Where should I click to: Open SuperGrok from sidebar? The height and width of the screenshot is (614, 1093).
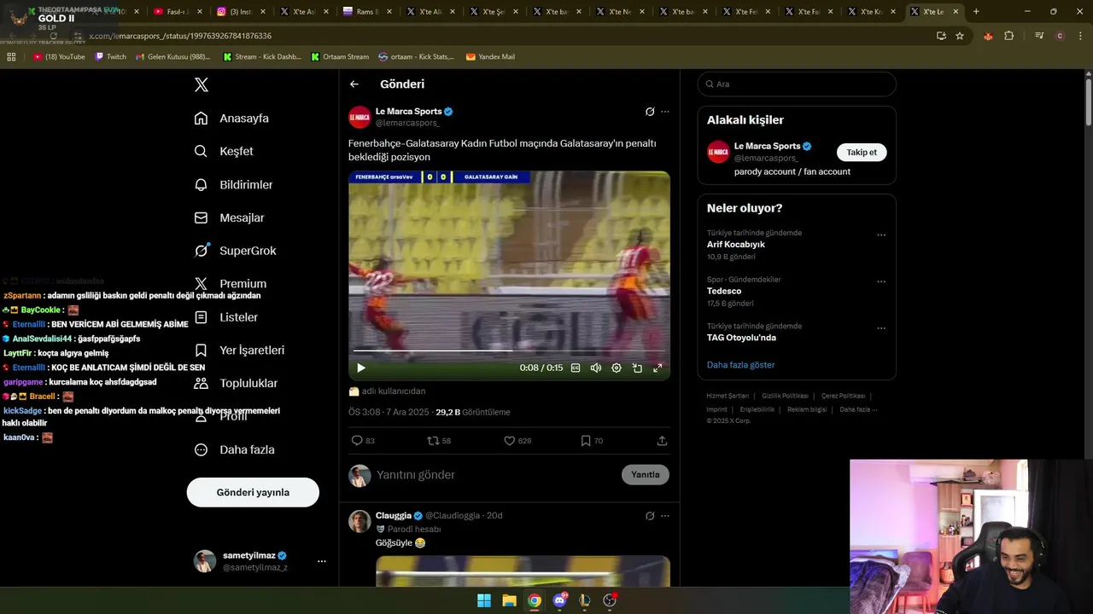[x=235, y=251]
